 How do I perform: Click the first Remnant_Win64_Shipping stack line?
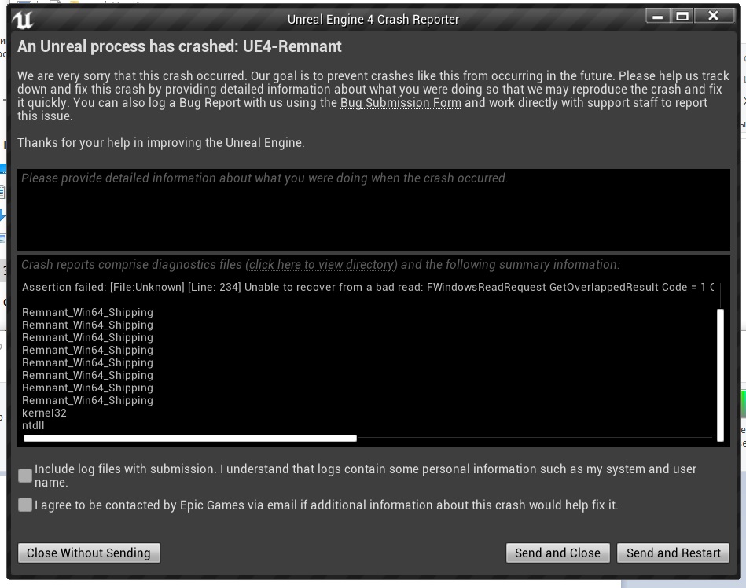(87, 312)
